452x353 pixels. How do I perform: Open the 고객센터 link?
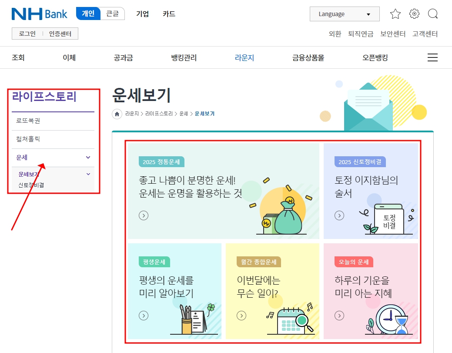tap(424, 34)
